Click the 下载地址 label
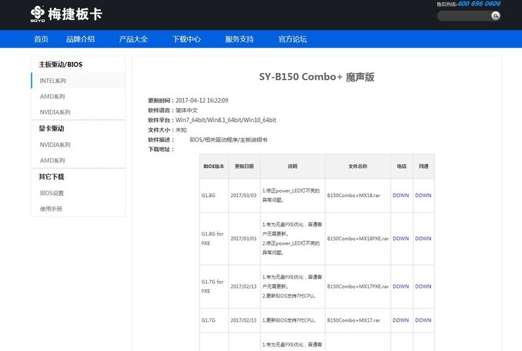The width and height of the screenshot is (522, 351). click(x=161, y=149)
